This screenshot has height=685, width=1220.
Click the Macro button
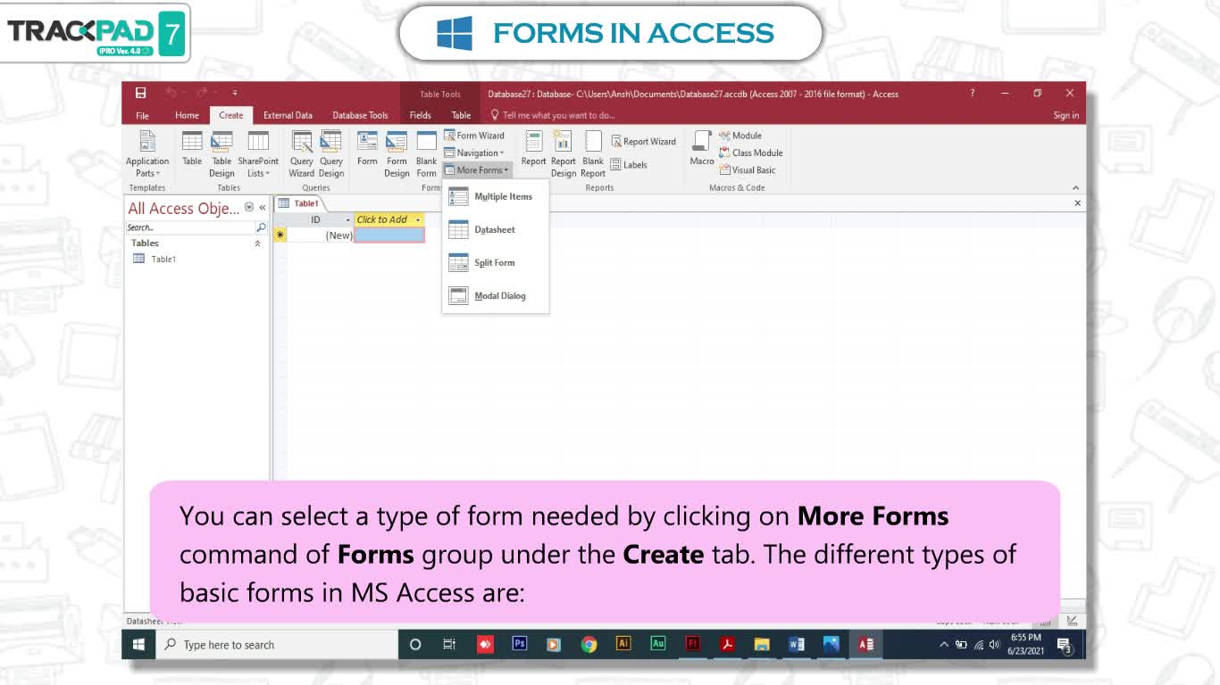(702, 148)
